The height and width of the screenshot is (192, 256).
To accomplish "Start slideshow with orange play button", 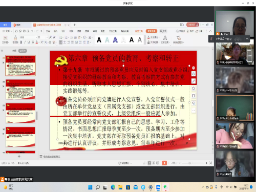I will [x=164, y=163].
